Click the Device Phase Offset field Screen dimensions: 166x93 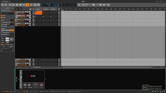7,41
